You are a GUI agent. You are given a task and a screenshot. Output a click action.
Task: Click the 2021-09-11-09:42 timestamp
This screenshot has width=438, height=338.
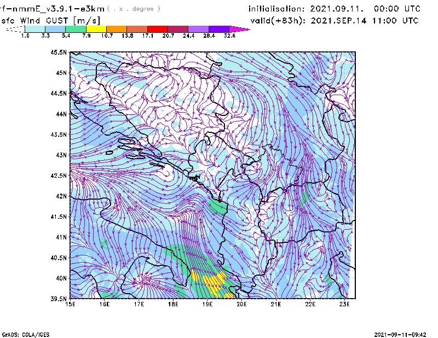[400, 335]
